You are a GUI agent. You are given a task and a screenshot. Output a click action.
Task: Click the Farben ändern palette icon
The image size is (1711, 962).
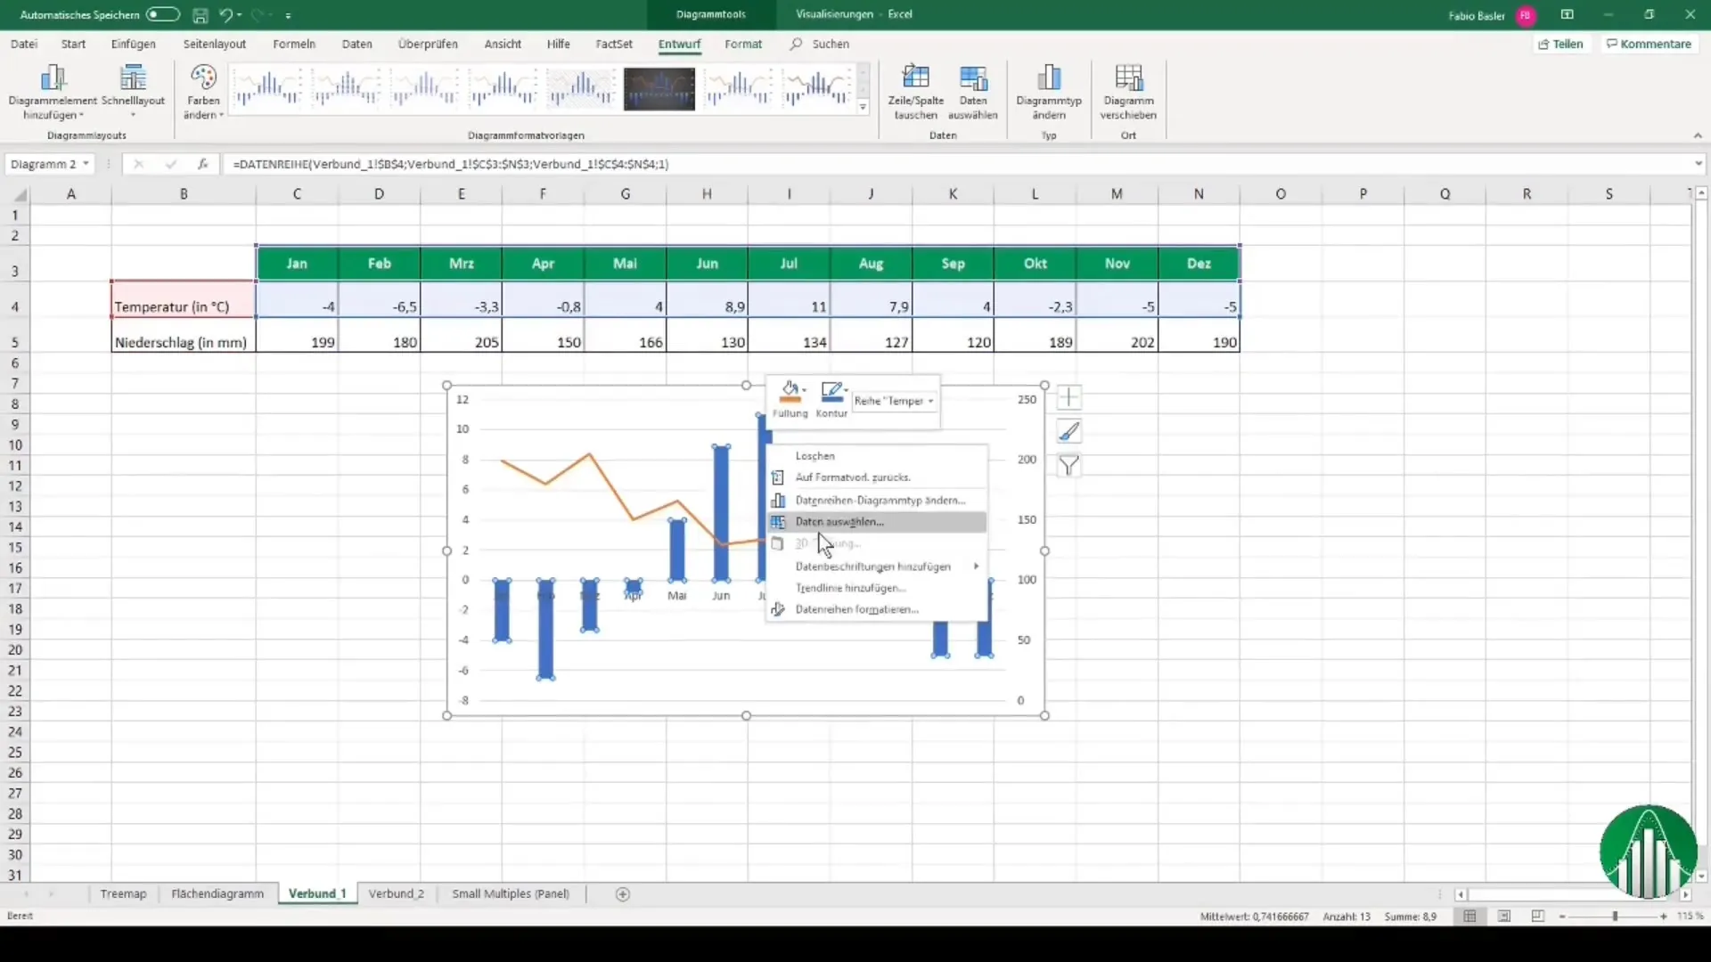pos(203,78)
